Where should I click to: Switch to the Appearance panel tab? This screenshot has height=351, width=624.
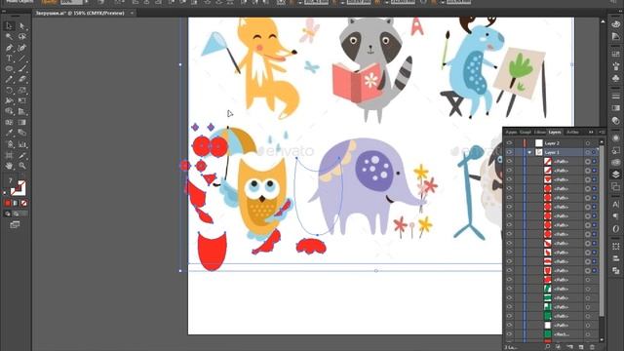point(511,133)
